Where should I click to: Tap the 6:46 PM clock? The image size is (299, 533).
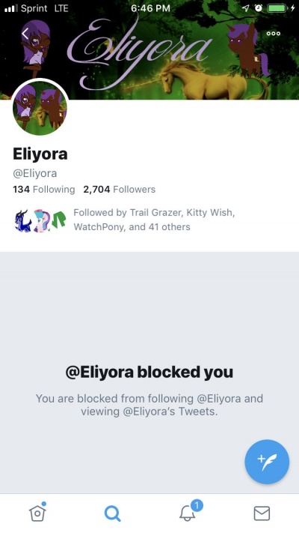point(150,8)
